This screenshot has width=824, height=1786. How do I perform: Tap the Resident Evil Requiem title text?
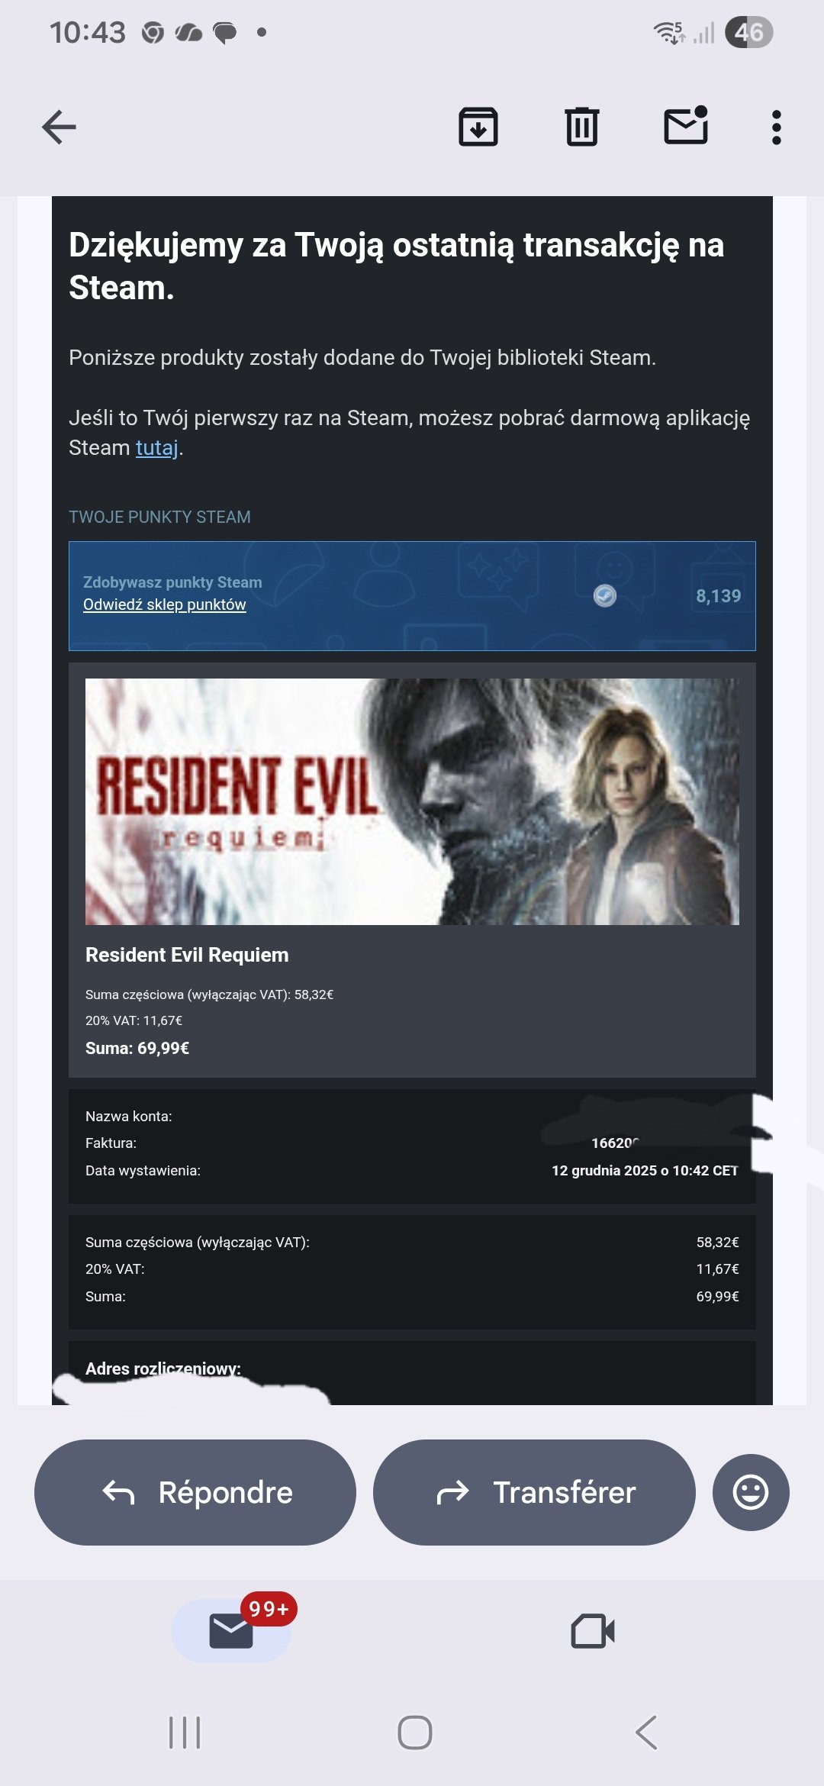point(187,955)
